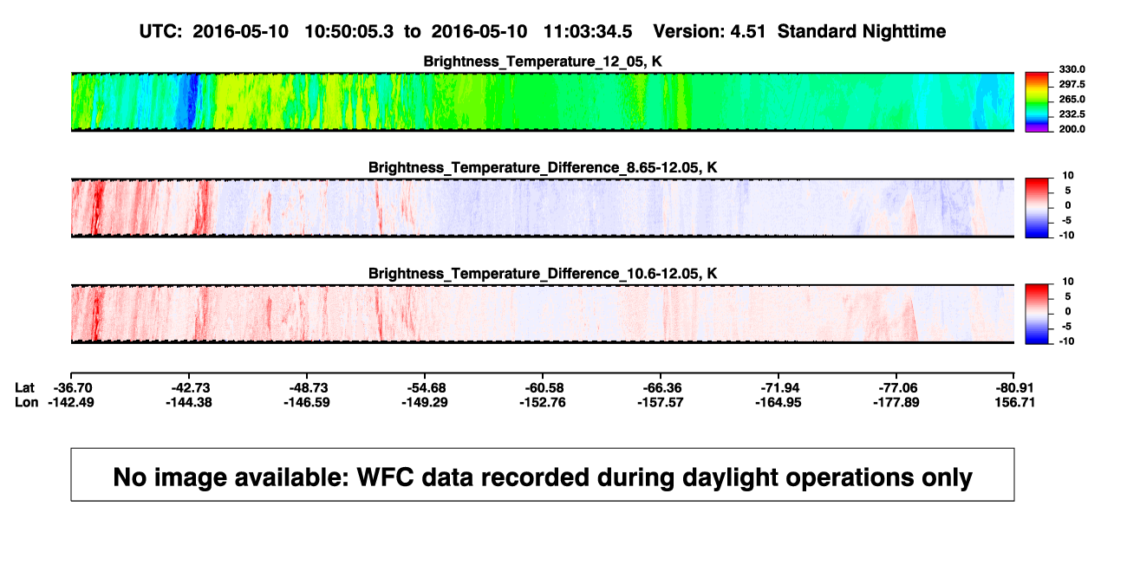Click longitude value -146.59

tap(308, 402)
